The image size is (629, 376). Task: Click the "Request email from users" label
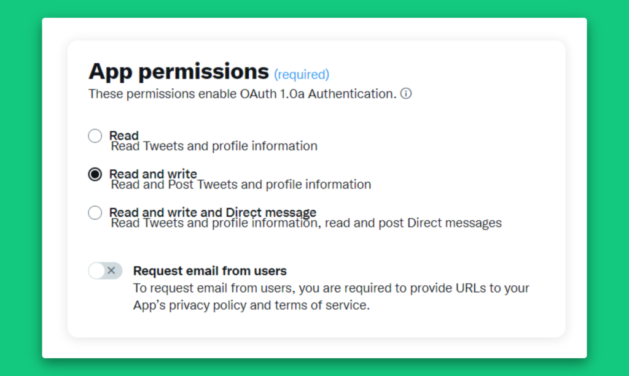[210, 271]
